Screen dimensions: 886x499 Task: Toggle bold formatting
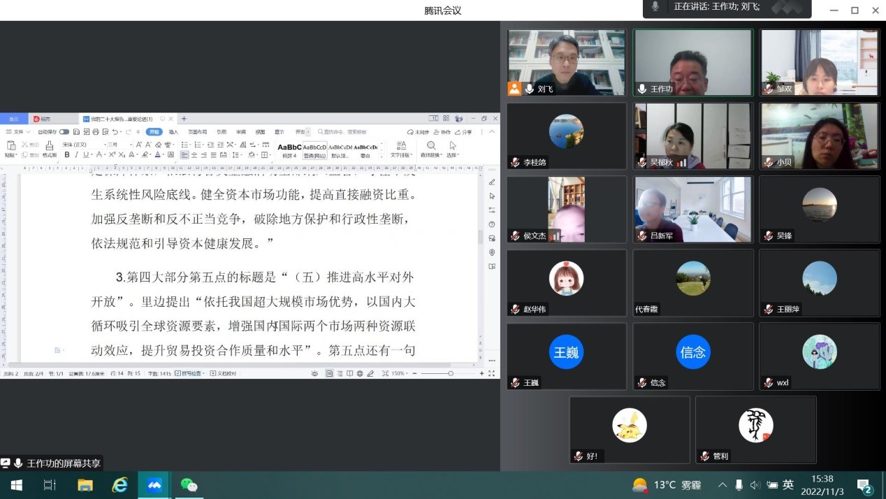(67, 154)
